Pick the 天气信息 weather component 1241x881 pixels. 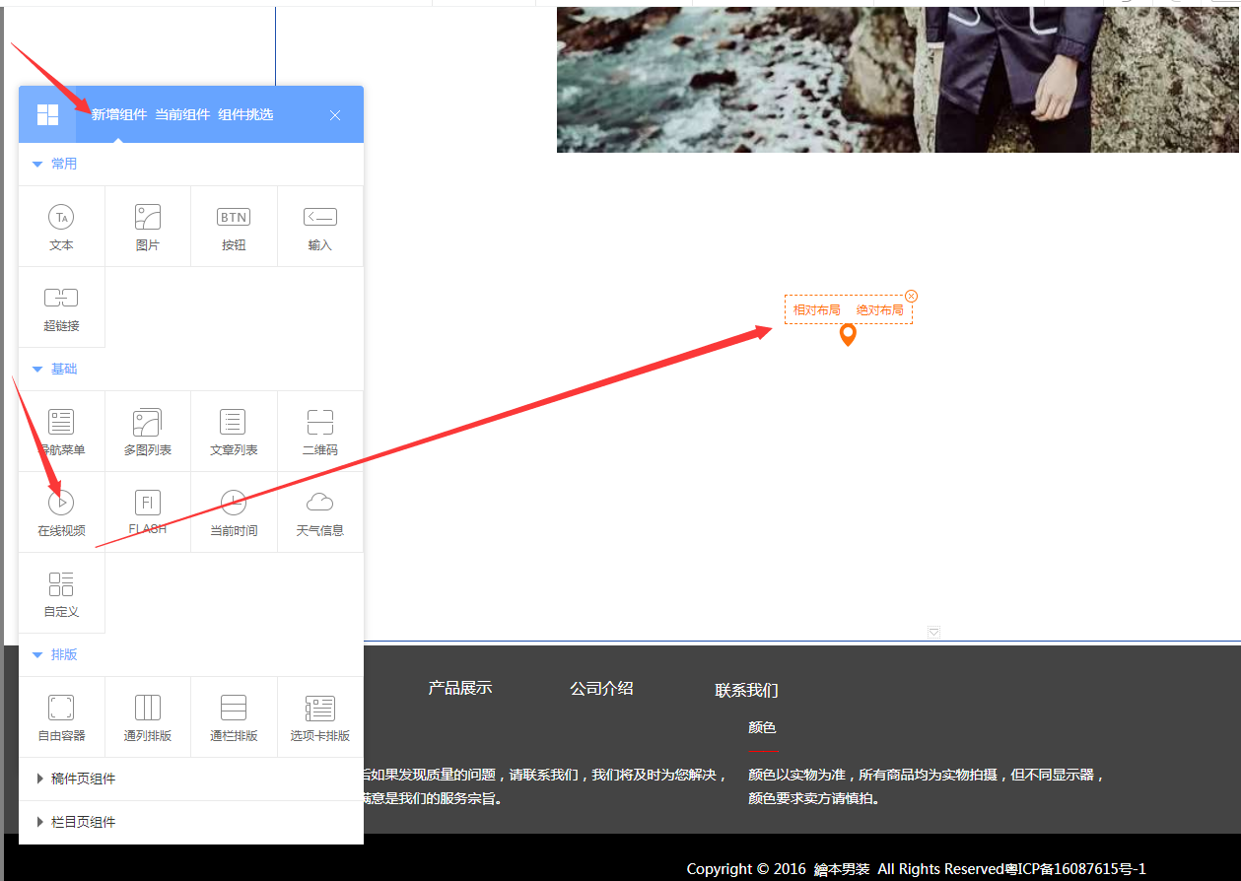[319, 504]
